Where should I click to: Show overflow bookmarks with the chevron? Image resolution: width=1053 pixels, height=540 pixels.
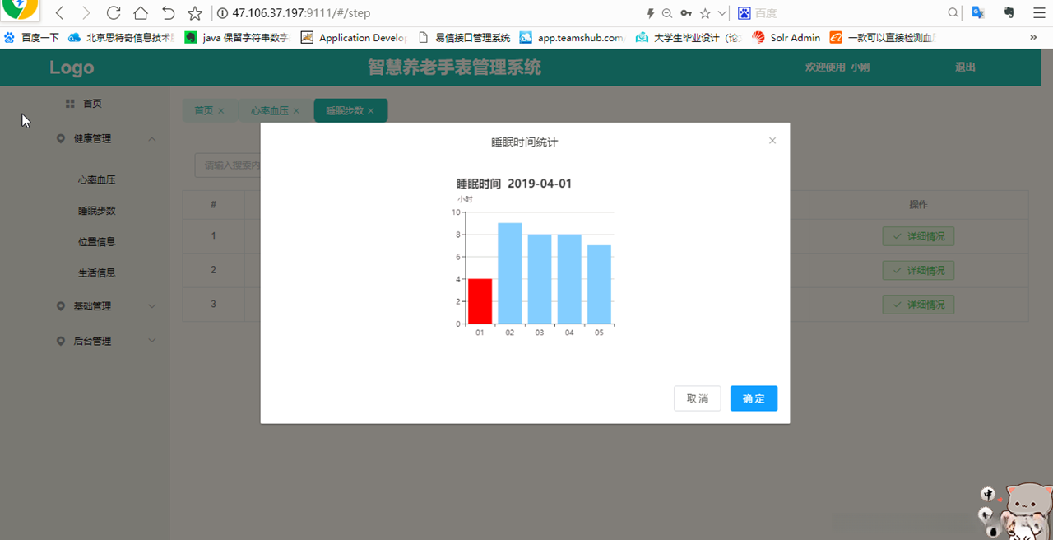1035,37
